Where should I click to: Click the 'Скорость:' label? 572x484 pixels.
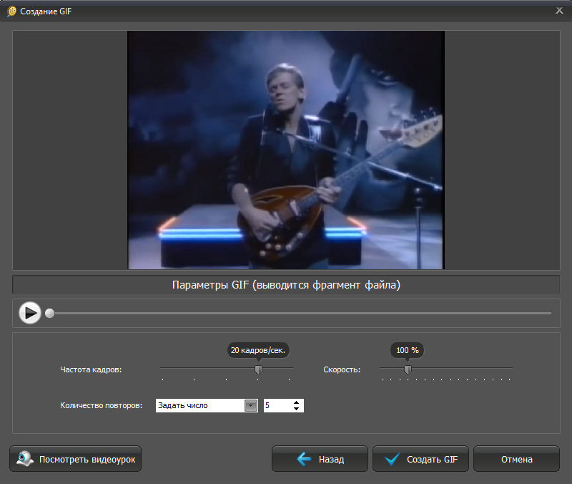[x=342, y=369]
